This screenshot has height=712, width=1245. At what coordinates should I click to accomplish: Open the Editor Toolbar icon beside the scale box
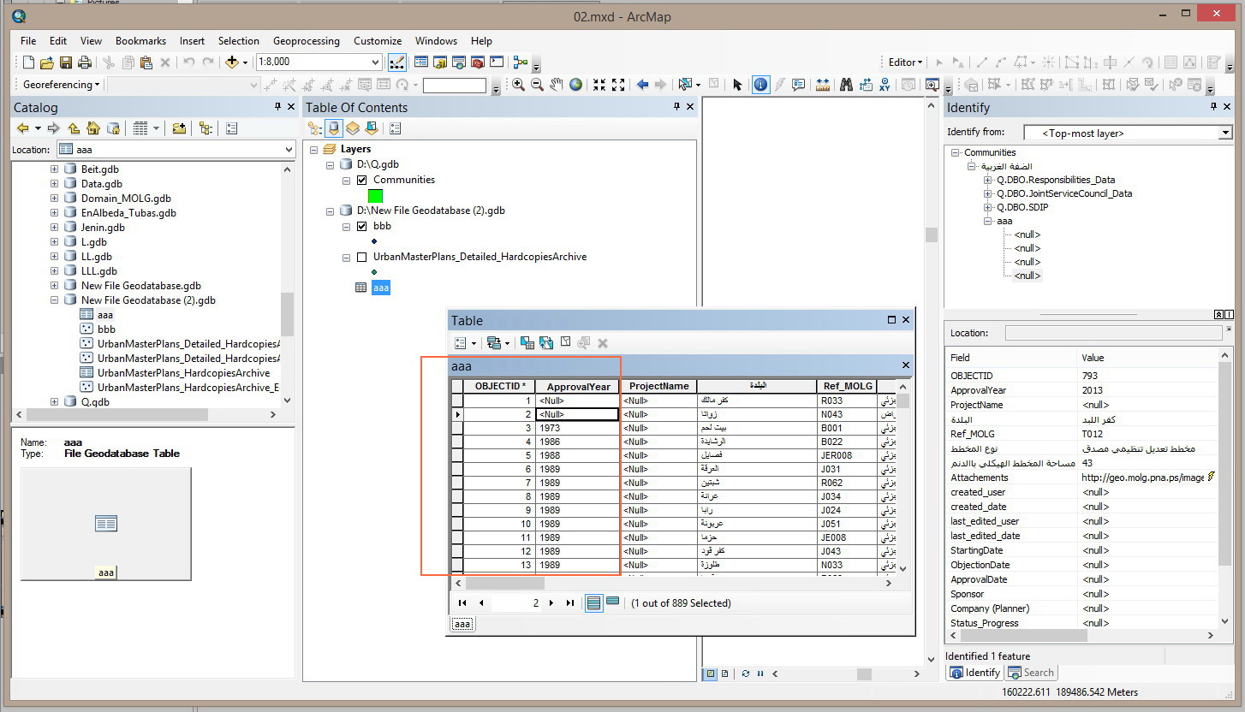tap(396, 62)
